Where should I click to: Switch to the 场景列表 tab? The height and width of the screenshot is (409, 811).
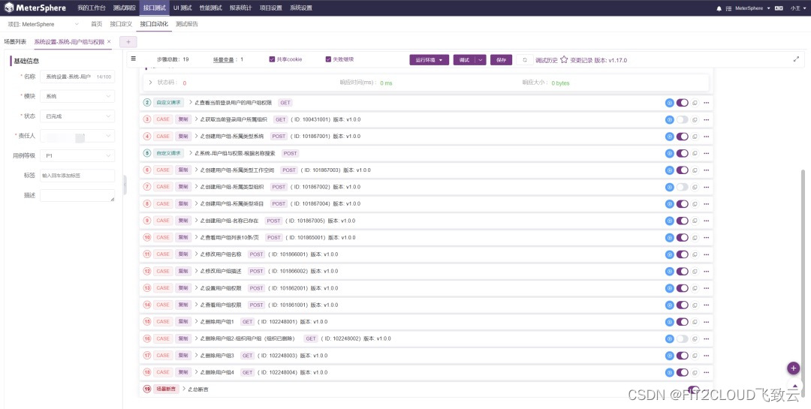(15, 42)
